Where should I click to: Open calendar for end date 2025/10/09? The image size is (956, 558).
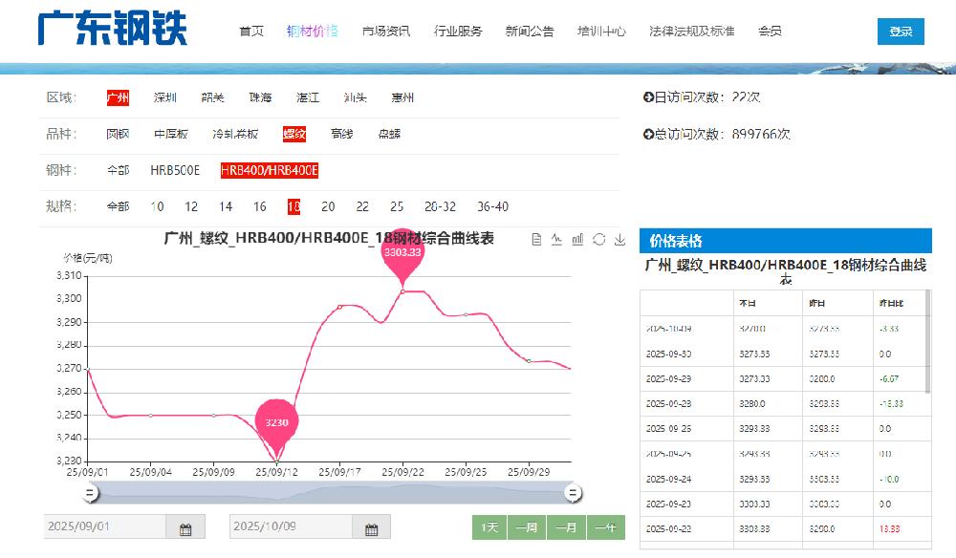371,527
